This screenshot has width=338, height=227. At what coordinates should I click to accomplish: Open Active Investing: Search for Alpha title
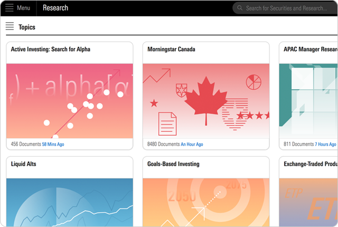pyautogui.click(x=51, y=50)
